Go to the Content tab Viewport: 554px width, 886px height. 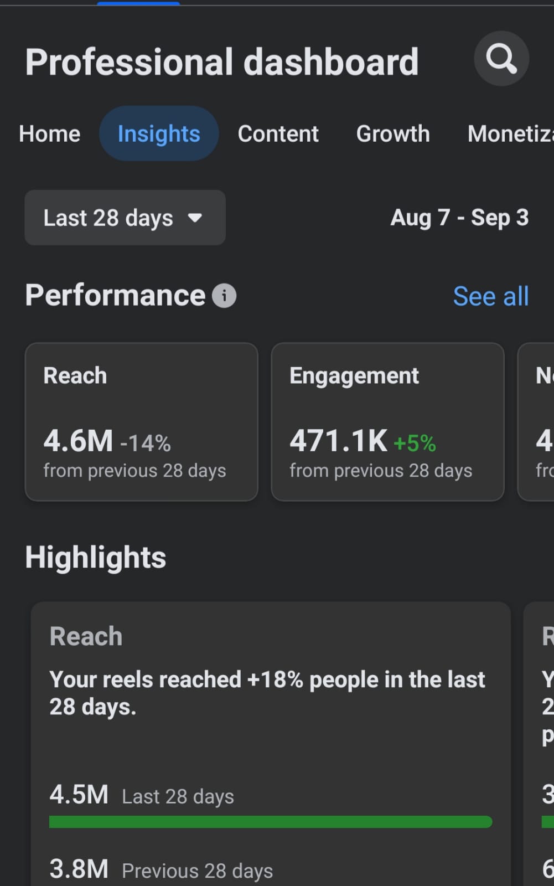[x=278, y=134]
